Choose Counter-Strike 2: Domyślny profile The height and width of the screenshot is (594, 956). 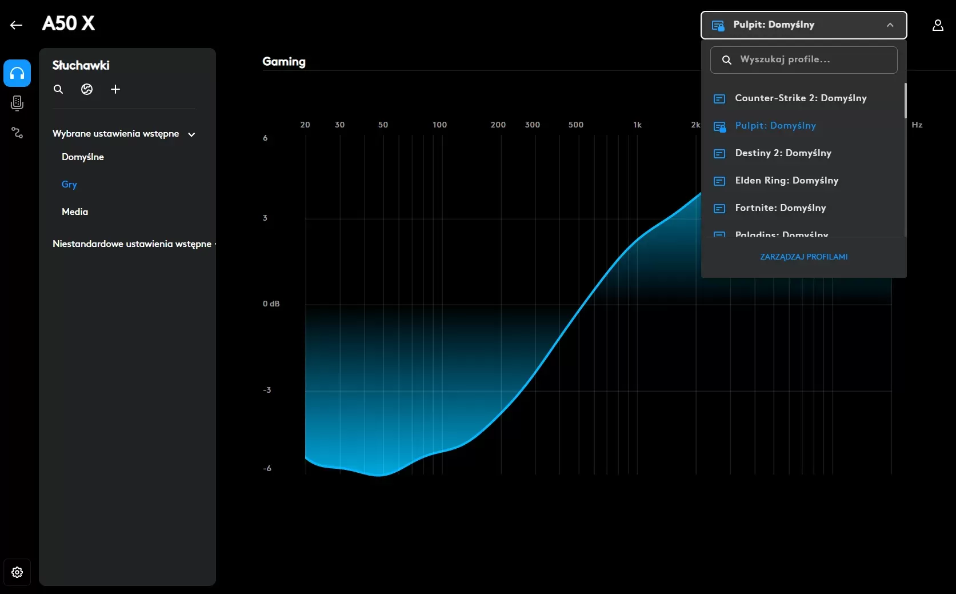coord(801,98)
